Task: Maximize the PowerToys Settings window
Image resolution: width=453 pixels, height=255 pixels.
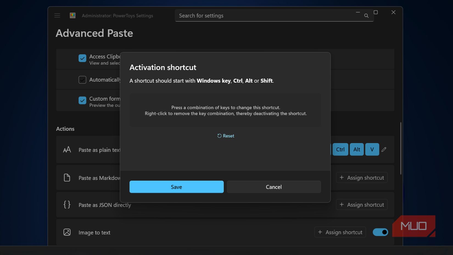Action: (x=376, y=12)
